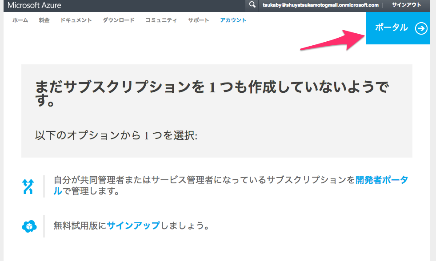Click the Microsoft Azure logo
This screenshot has height=261, width=436.
pos(34,5)
